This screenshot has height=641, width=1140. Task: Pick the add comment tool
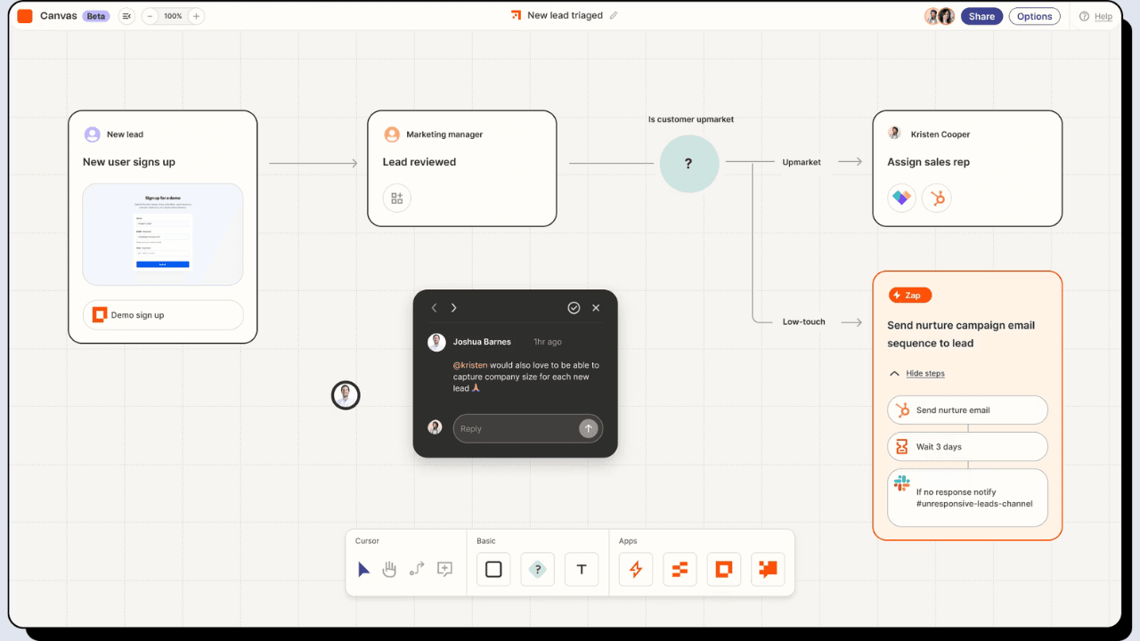point(445,569)
